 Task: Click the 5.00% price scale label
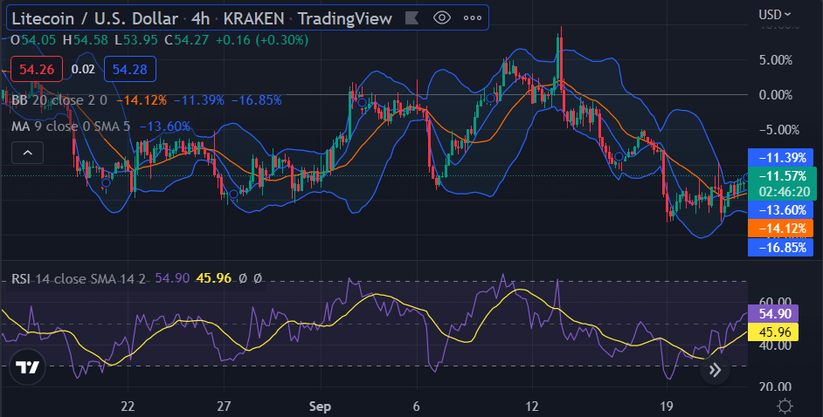point(775,60)
